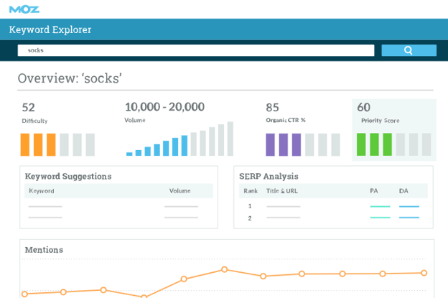The height and width of the screenshot is (298, 448).
Task: Click the highest peak point on Mentions chart
Action: (225, 269)
